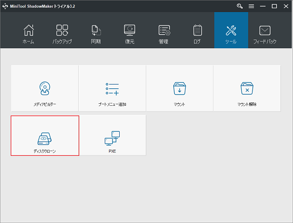Click the メディアビルダー label text
This screenshot has height=223, width=293.
tap(45, 104)
